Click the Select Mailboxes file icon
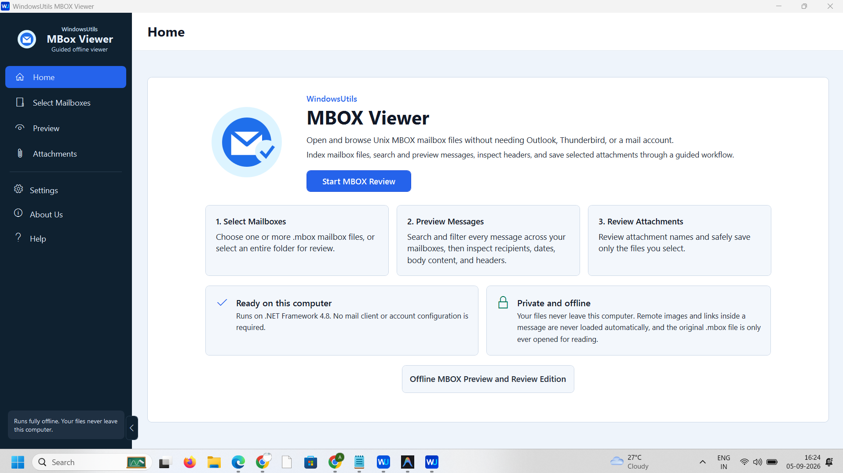The width and height of the screenshot is (843, 473). coord(20,102)
